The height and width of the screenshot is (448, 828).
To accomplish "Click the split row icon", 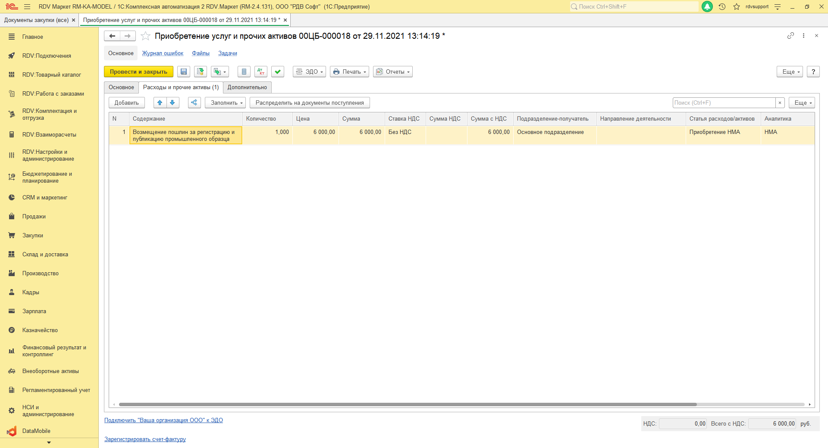I will [194, 103].
